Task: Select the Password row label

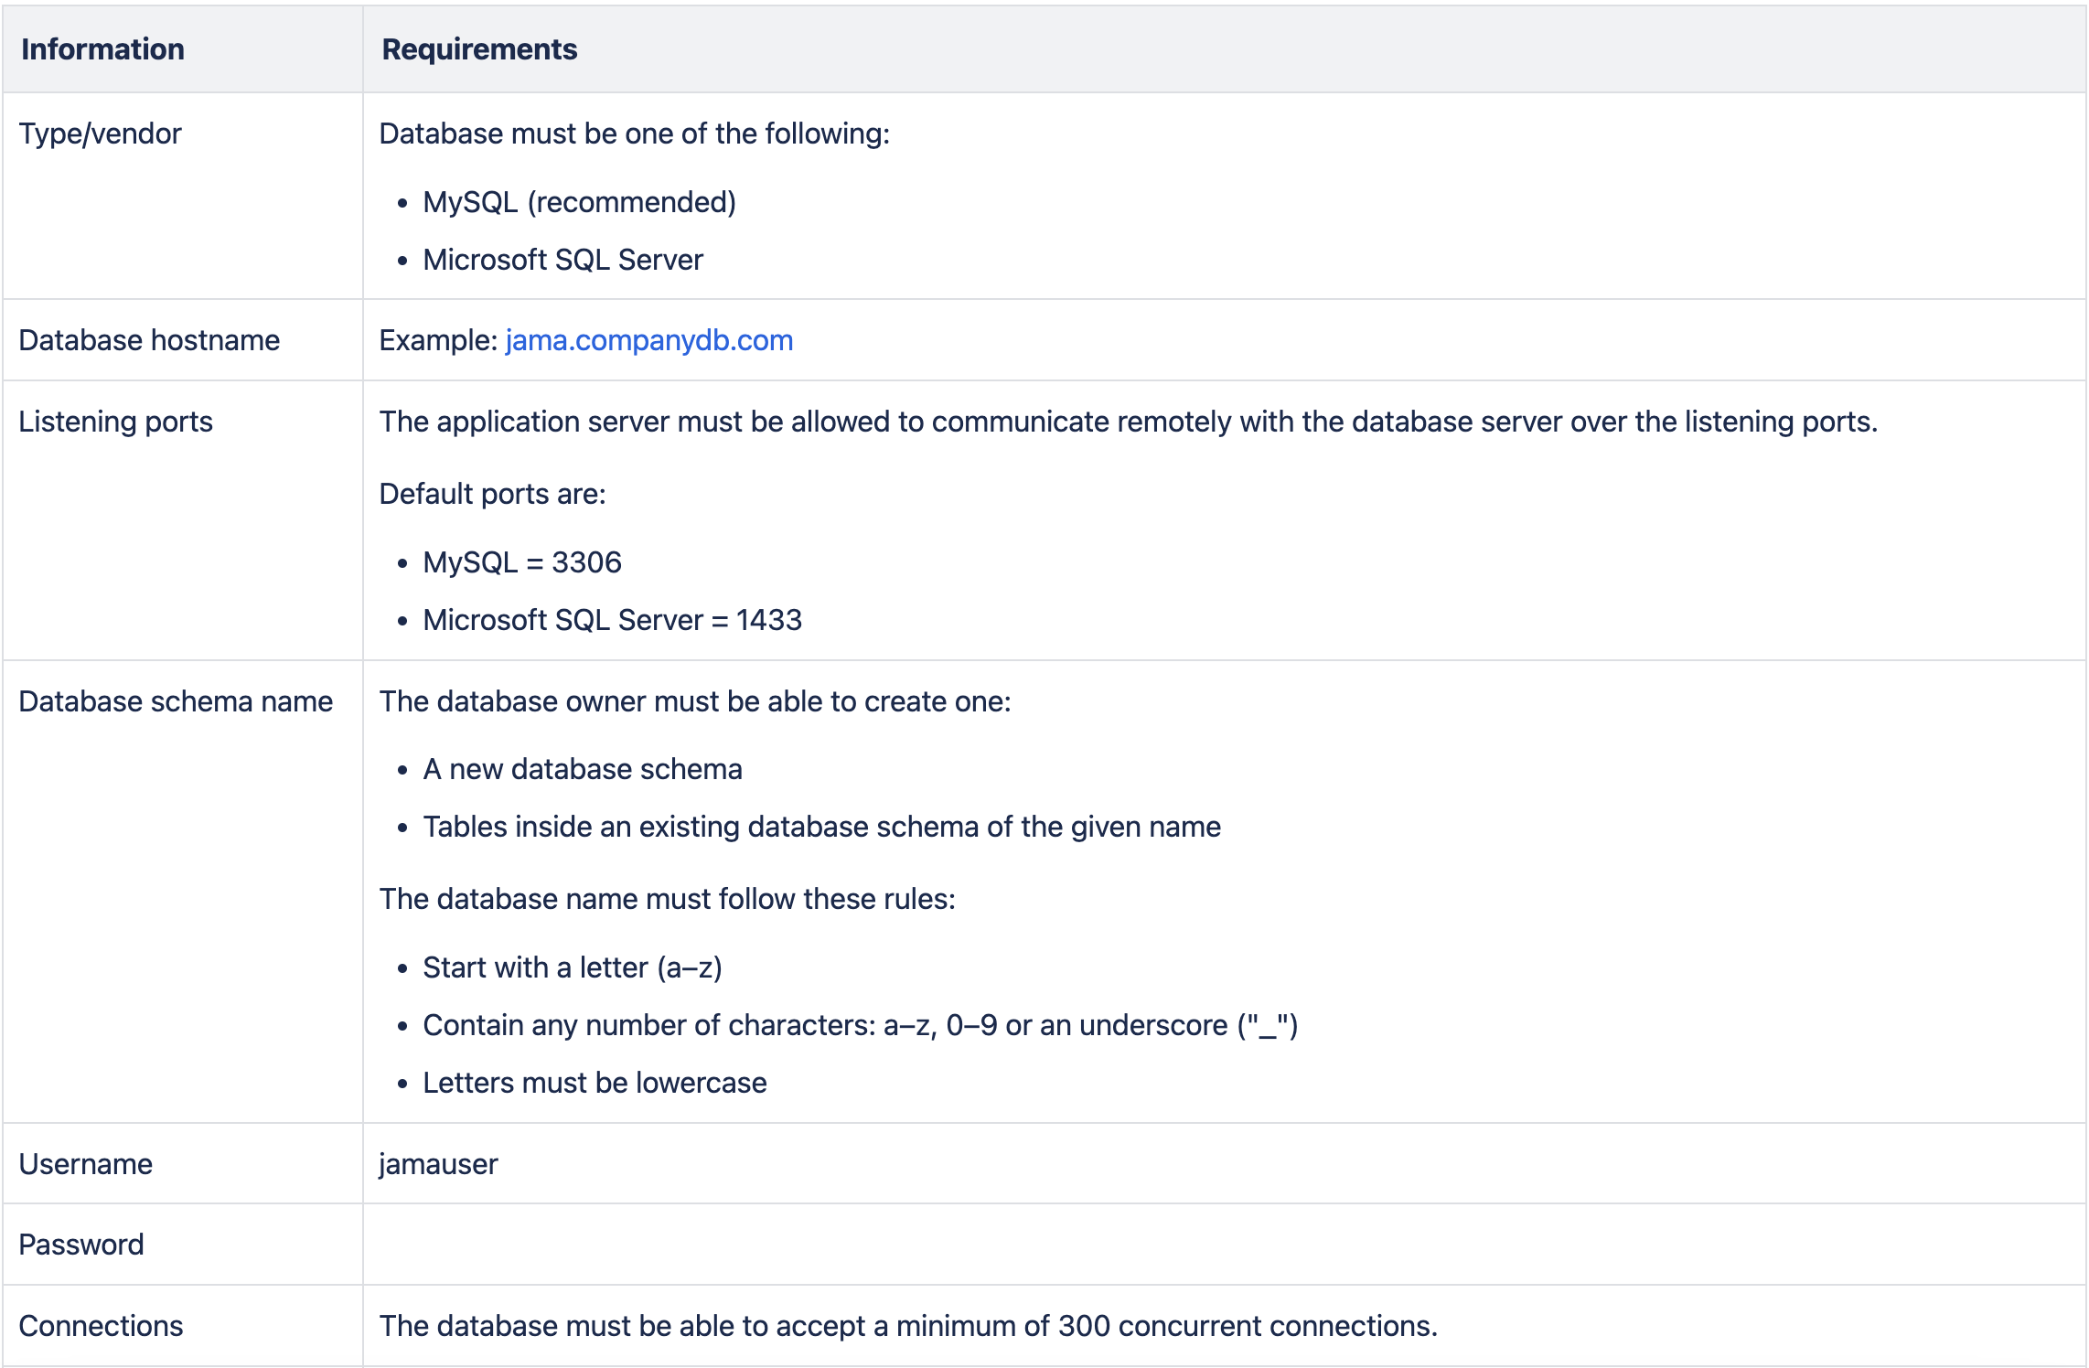Action: (x=81, y=1245)
